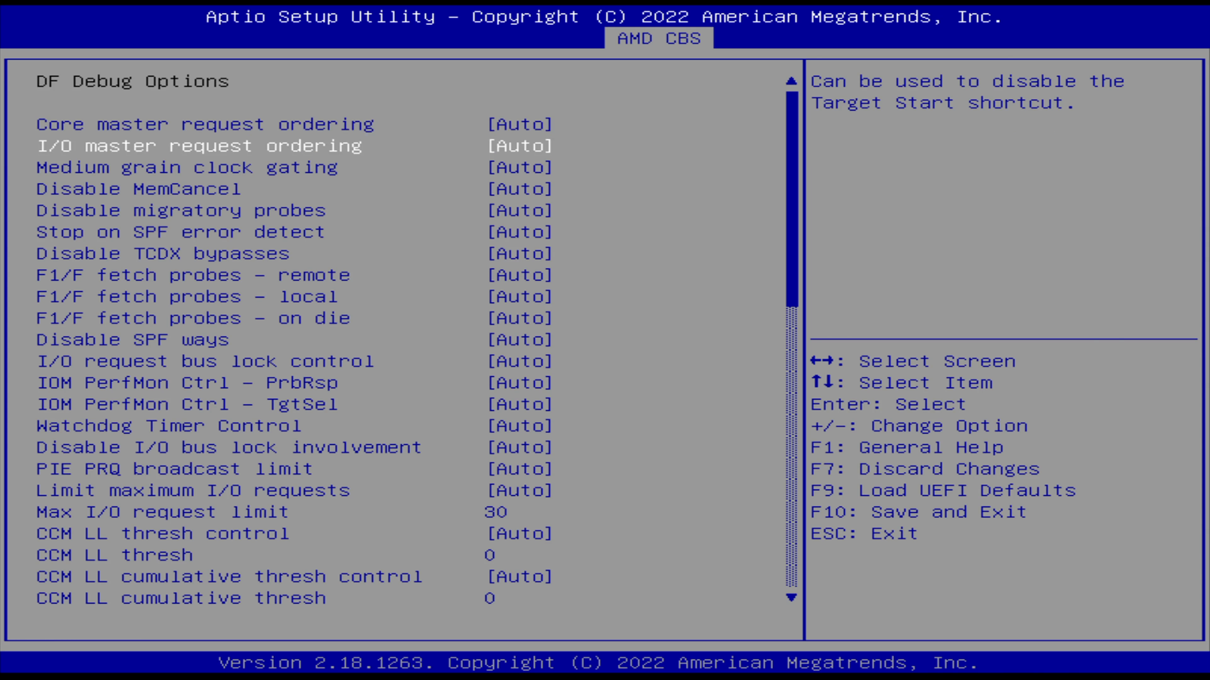Open the CCM LL thresh control [Auto] value
Image resolution: width=1210 pixels, height=680 pixels.
[520, 534]
